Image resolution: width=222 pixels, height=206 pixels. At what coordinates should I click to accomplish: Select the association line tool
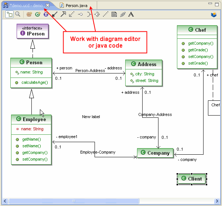pyautogui.click(x=55, y=14)
